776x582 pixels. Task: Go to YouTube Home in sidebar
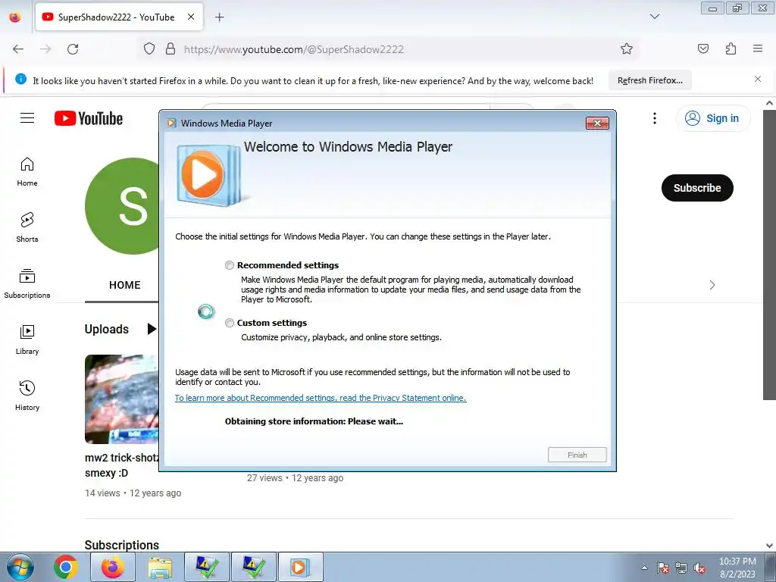click(27, 172)
